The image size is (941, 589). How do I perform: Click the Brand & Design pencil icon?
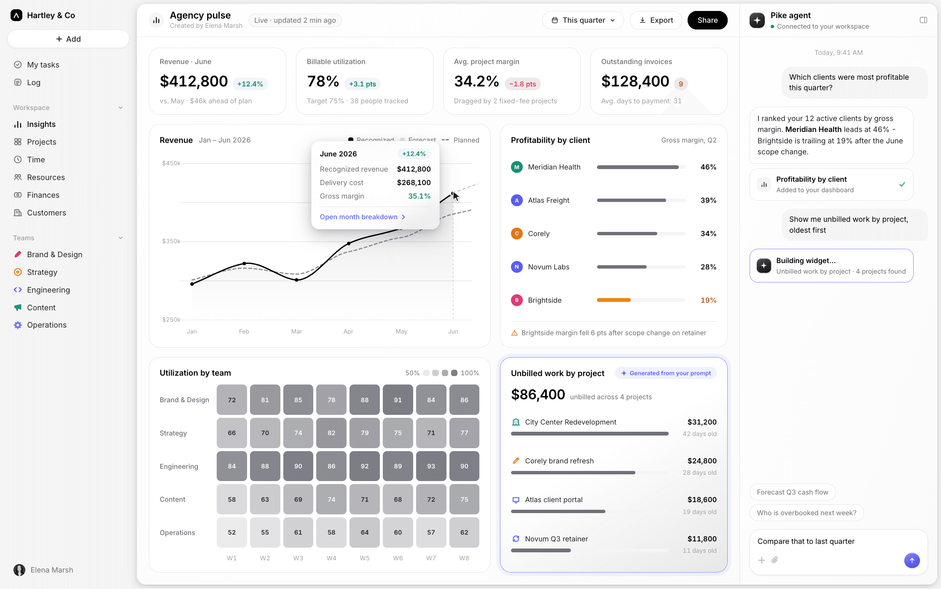(18, 254)
